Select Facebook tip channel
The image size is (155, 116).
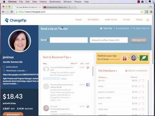[x=122, y=28]
